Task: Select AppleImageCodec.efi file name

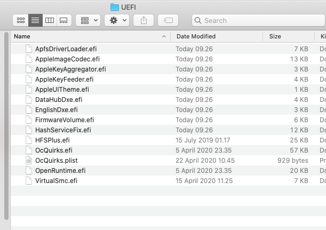Action: [67, 59]
